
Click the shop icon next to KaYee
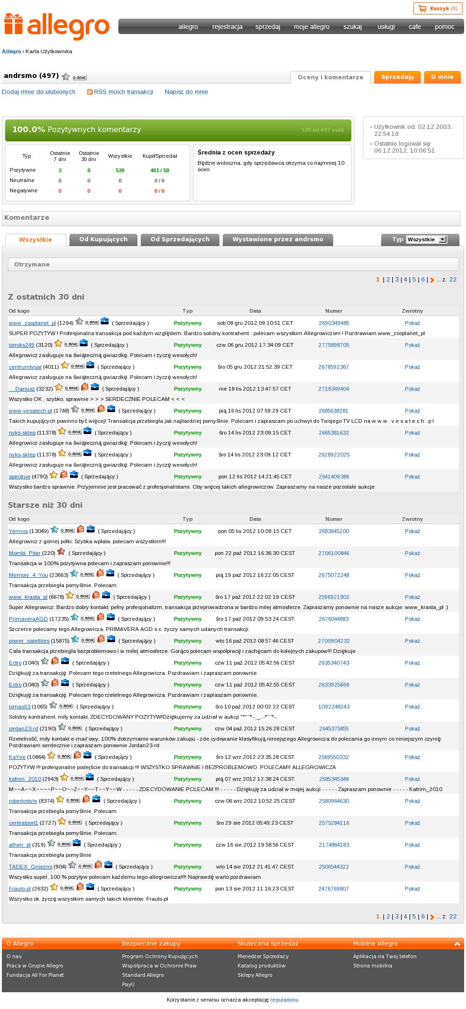coord(77,755)
